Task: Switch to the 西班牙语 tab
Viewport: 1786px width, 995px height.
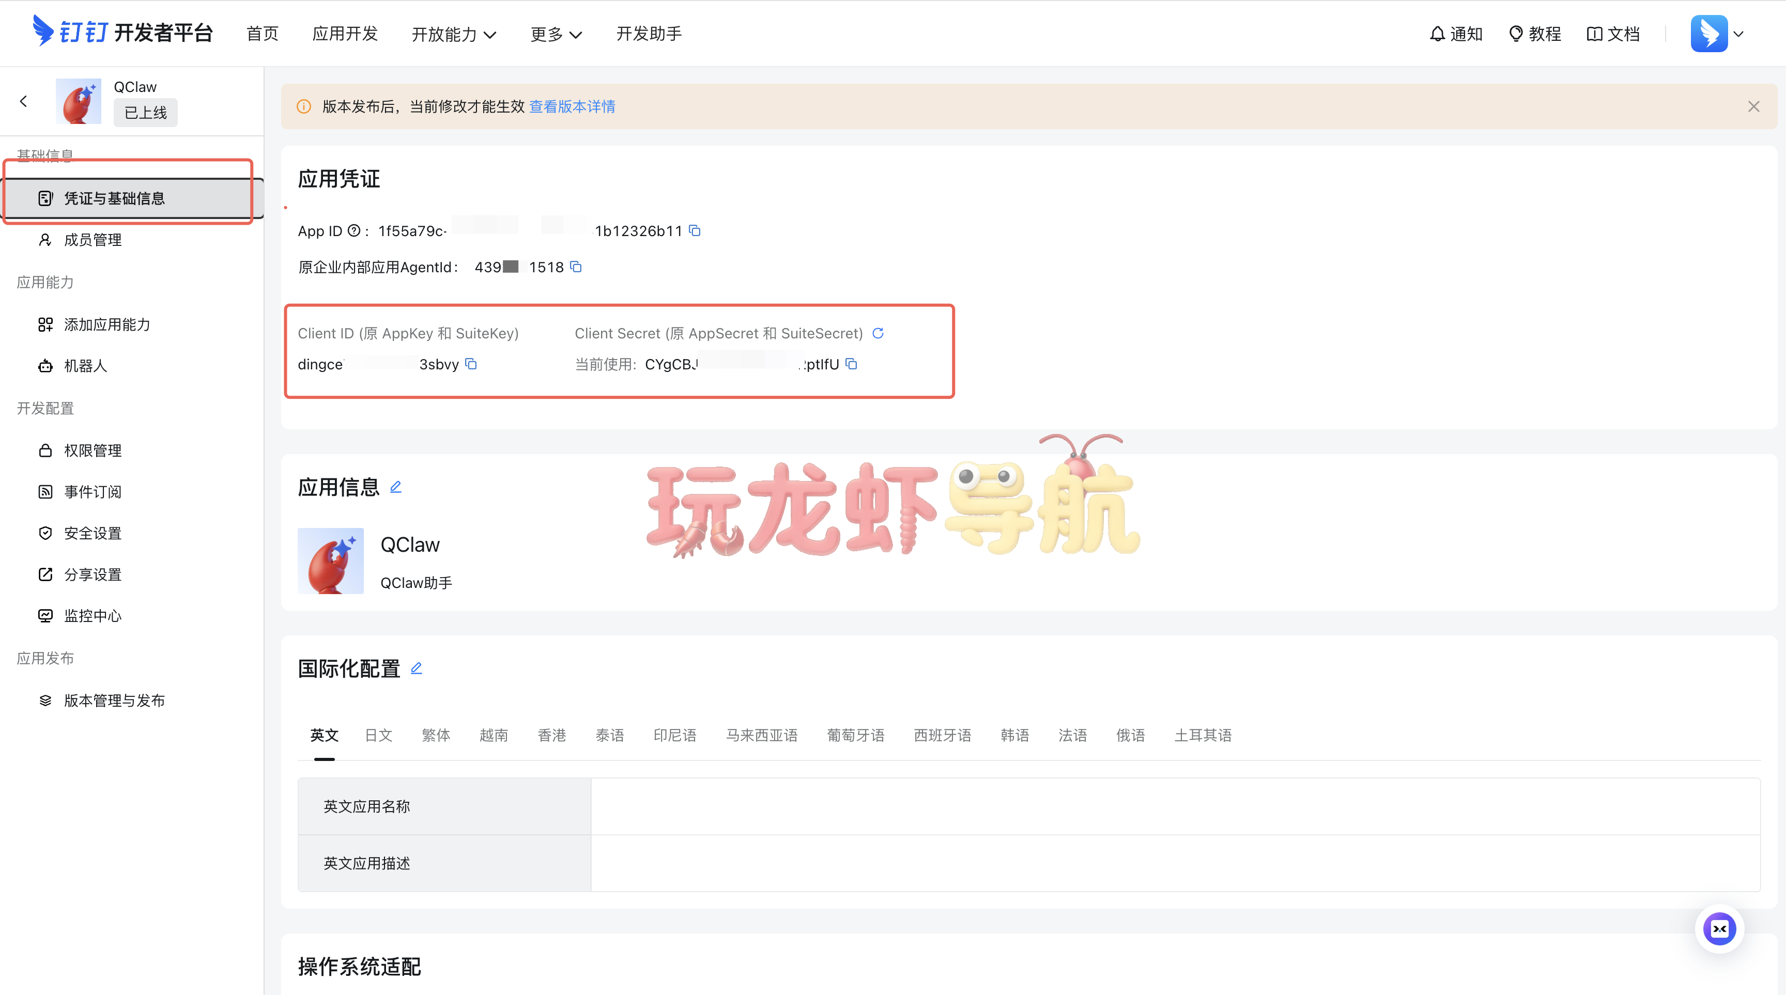Action: [942, 735]
